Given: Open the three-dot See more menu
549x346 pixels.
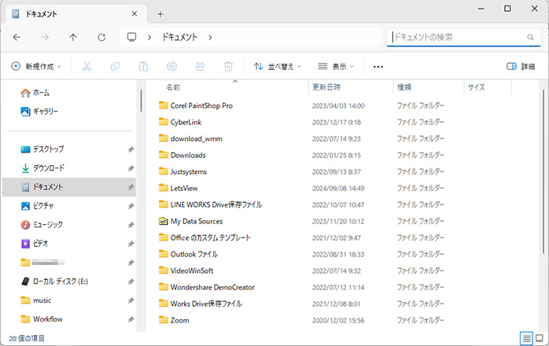Looking at the screenshot, I should (x=378, y=67).
